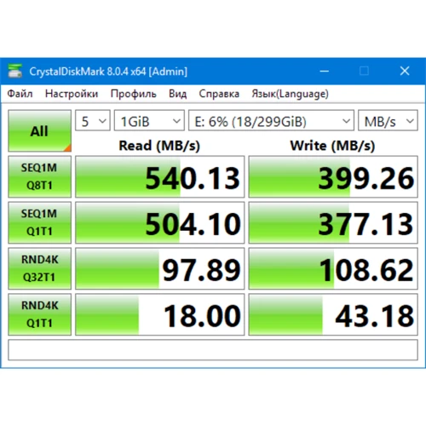
Task: Open the Профиль menu
Action: pyautogui.click(x=133, y=94)
